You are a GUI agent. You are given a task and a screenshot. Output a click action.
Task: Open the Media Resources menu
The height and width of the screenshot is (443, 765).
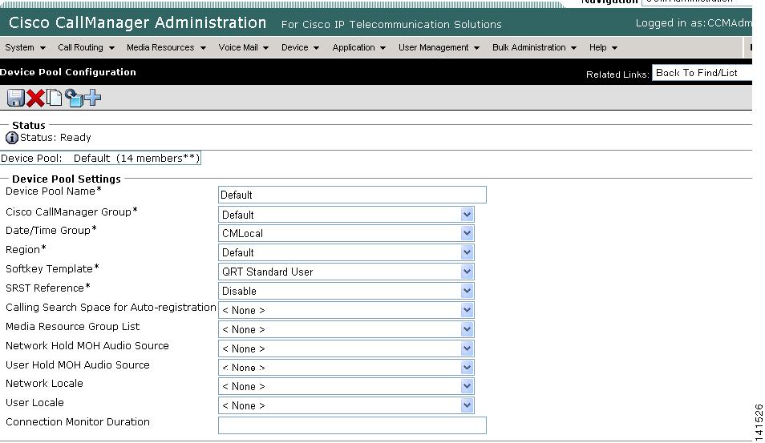click(166, 48)
